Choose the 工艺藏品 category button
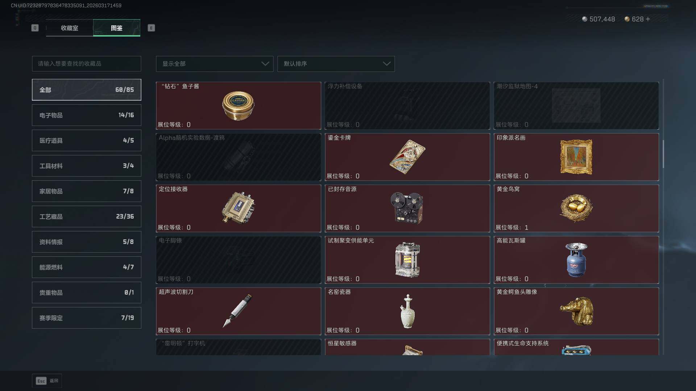Image resolution: width=696 pixels, height=391 pixels. (x=87, y=216)
